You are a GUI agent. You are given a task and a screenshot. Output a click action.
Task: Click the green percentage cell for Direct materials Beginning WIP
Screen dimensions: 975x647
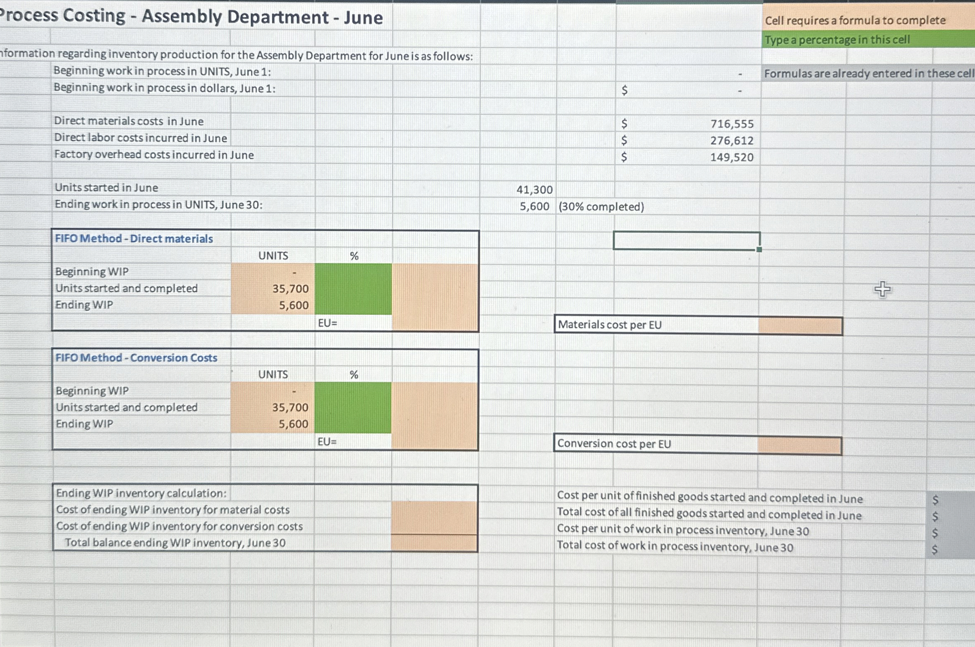pos(353,272)
